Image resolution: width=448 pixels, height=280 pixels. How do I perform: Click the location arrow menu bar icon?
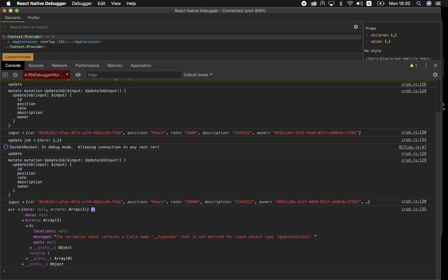coord(304,3)
